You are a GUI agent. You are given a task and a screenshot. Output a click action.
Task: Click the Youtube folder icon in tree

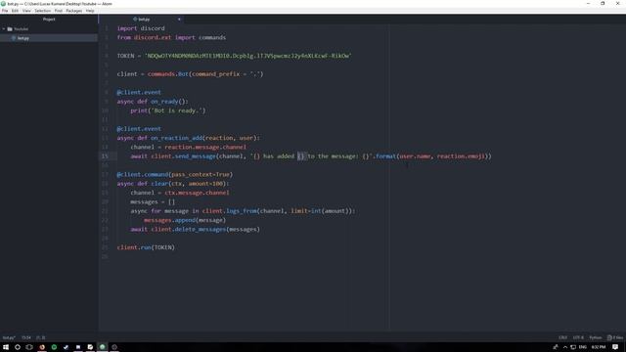coord(10,29)
